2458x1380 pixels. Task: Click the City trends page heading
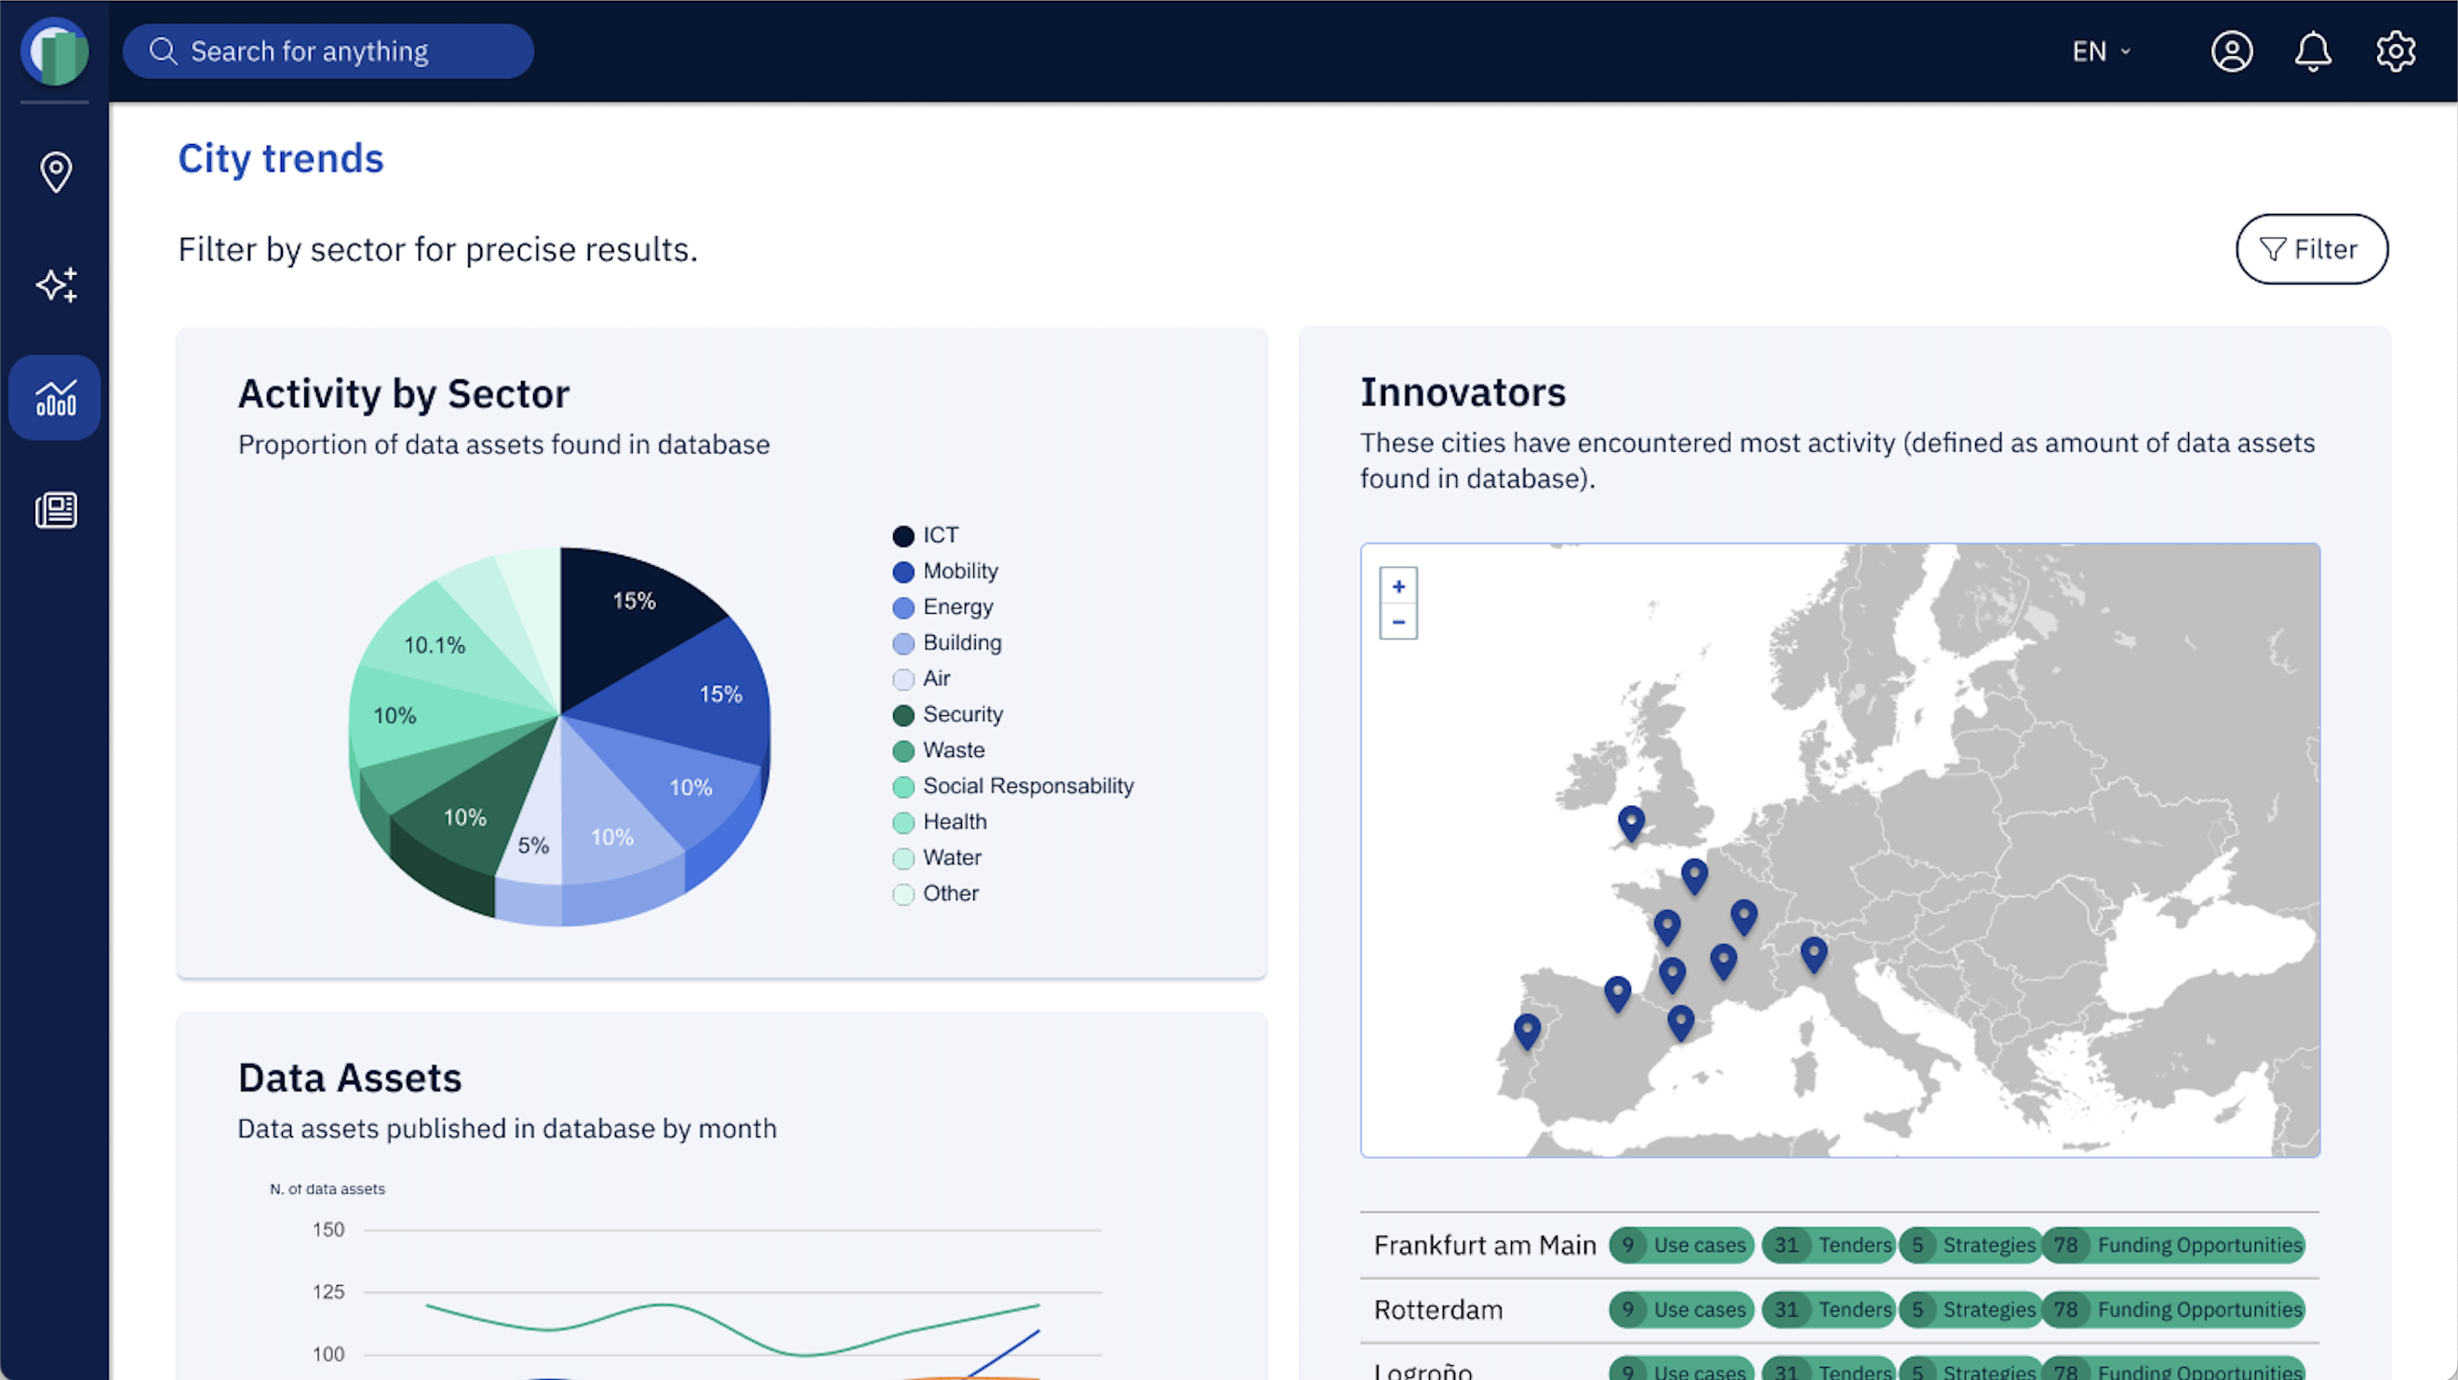(x=281, y=158)
